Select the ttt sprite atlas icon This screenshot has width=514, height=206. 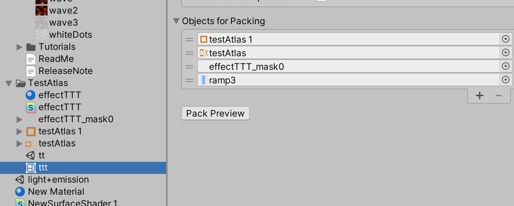pyautogui.click(x=31, y=168)
